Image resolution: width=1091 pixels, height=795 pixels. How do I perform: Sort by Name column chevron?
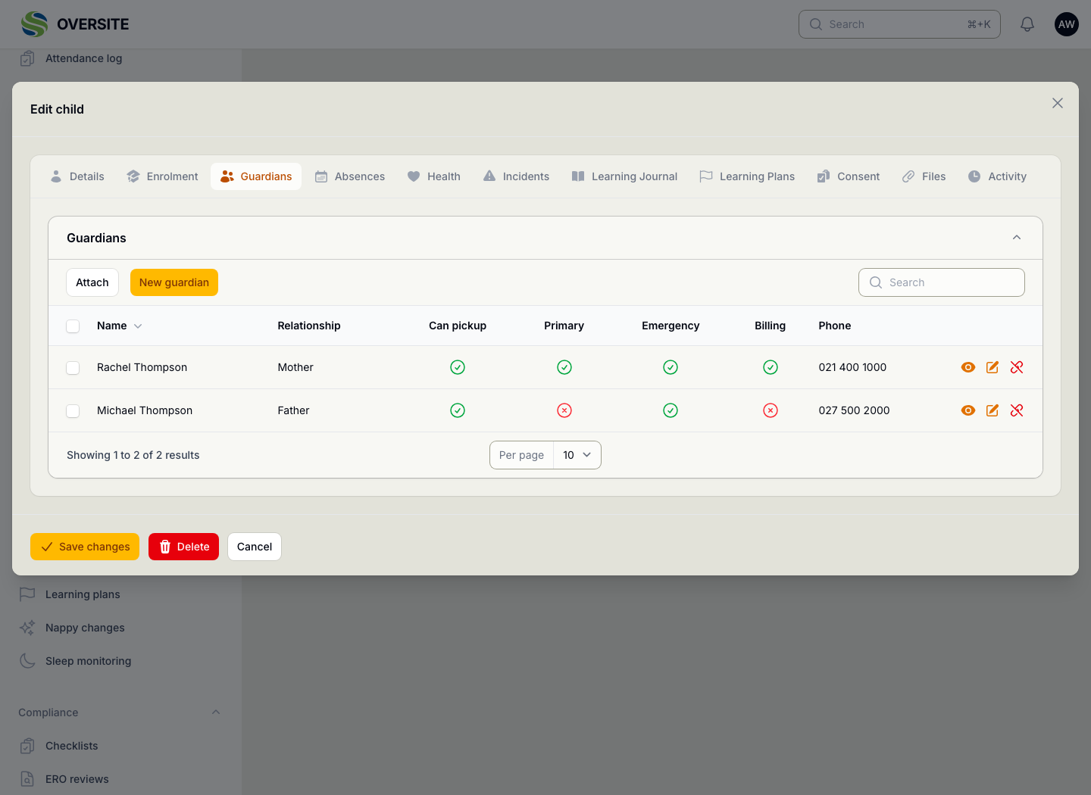[138, 326]
